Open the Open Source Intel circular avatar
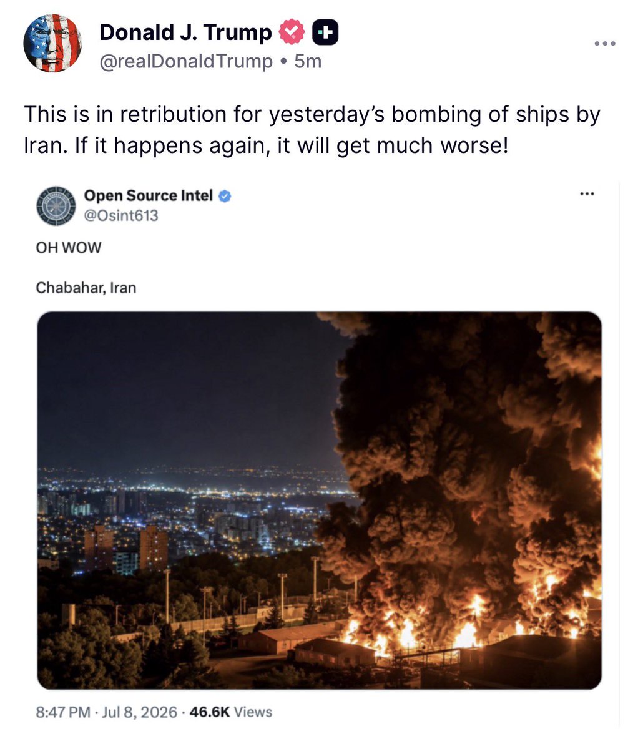Screen dimensions: 643x749 [x=57, y=205]
